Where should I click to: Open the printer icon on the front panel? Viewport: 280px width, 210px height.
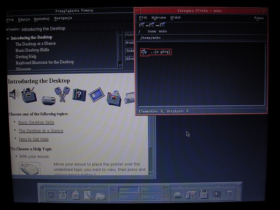[178, 195]
